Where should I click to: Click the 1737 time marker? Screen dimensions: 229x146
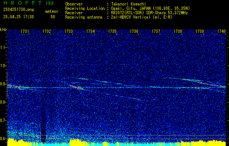click(156, 31)
